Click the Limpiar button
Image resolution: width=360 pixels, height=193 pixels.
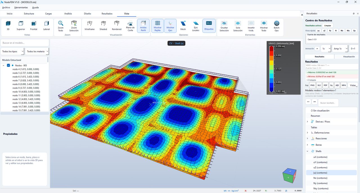point(328,25)
